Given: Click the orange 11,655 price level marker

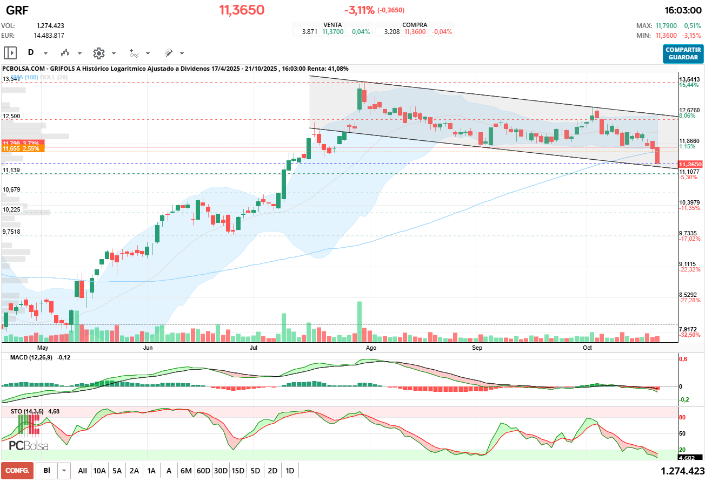Looking at the screenshot, I should 22,148.
